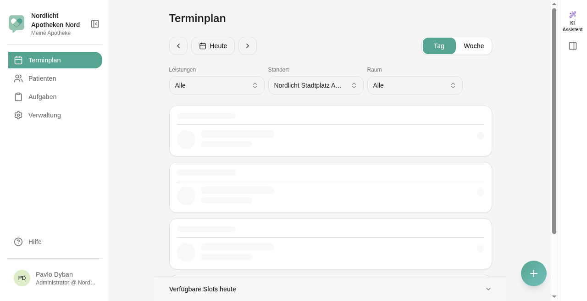Toggle the right side panel icon
This screenshot has height=301, width=587.
click(573, 46)
